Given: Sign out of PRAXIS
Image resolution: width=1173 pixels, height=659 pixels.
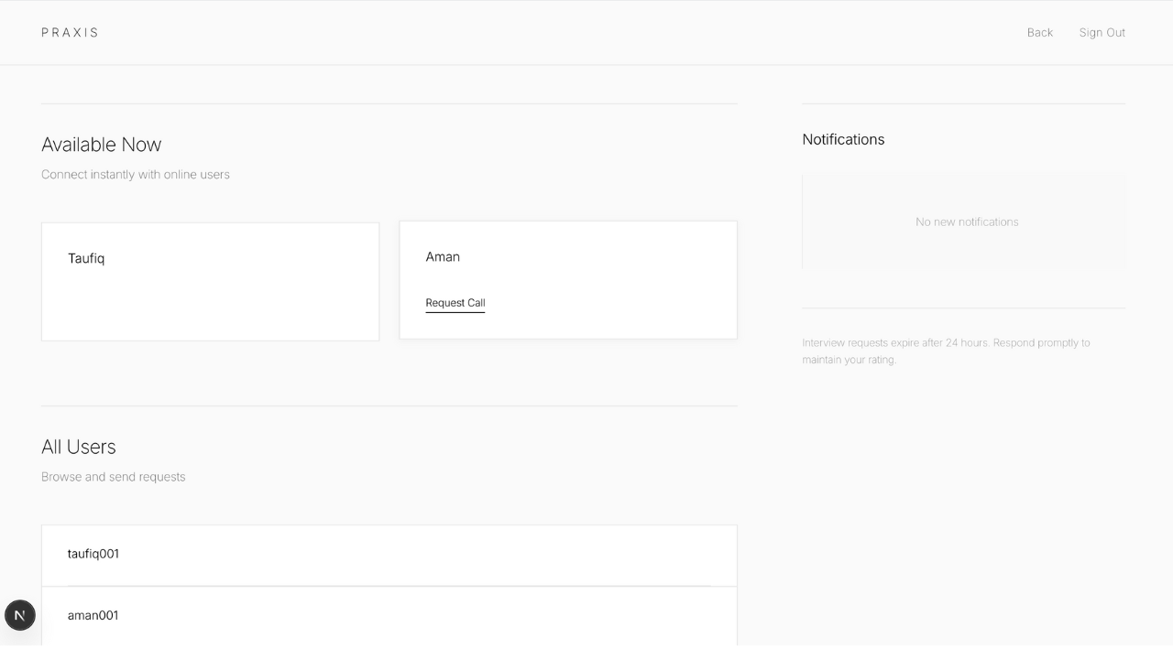Looking at the screenshot, I should click(x=1102, y=32).
